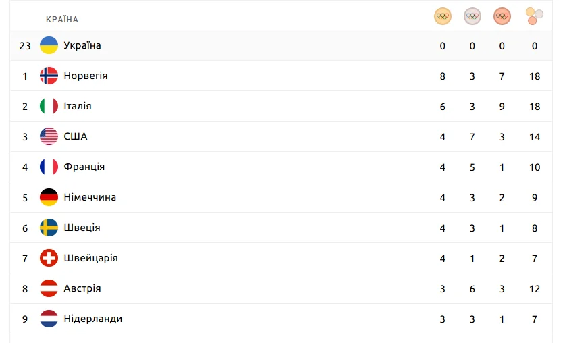Click the bronze medal column icon
The height and width of the screenshot is (343, 567).
tap(502, 16)
